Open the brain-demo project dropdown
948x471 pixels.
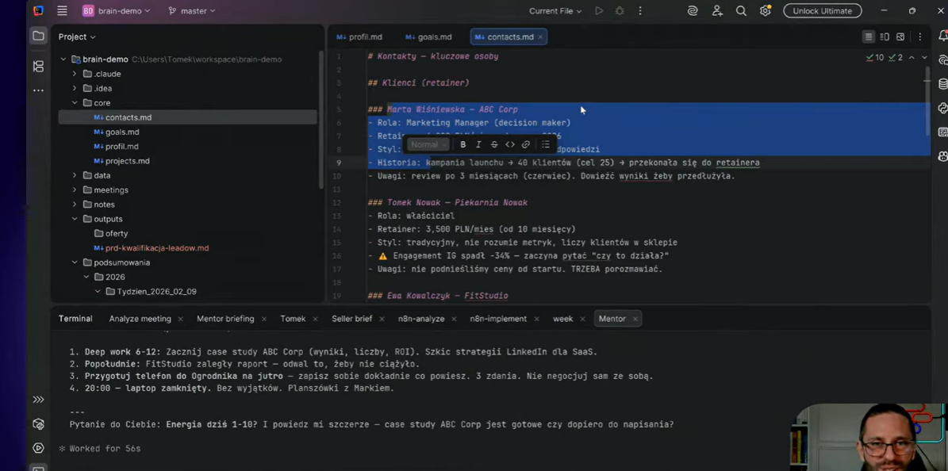pyautogui.click(x=117, y=11)
